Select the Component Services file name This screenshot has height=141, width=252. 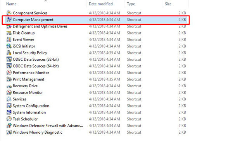(30, 13)
